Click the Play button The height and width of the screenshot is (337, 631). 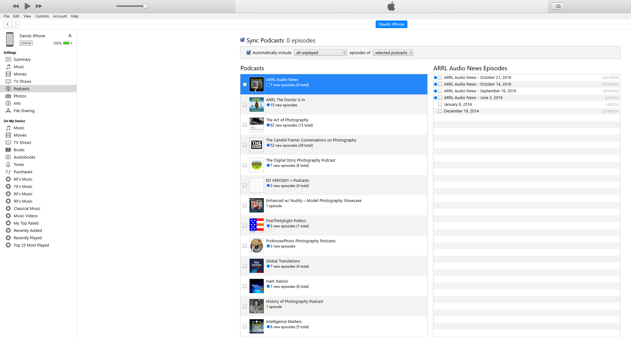(x=28, y=6)
